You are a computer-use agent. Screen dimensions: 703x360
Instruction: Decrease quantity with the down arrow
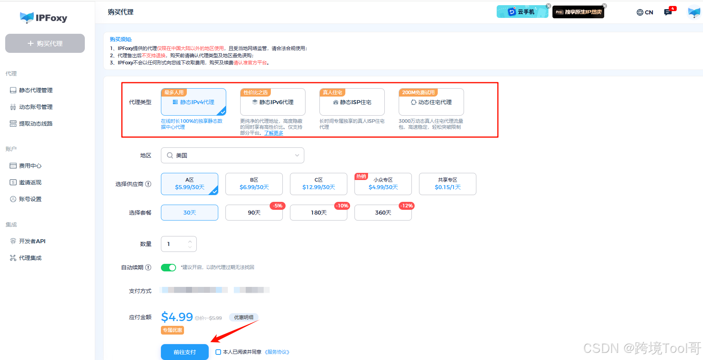click(x=190, y=247)
